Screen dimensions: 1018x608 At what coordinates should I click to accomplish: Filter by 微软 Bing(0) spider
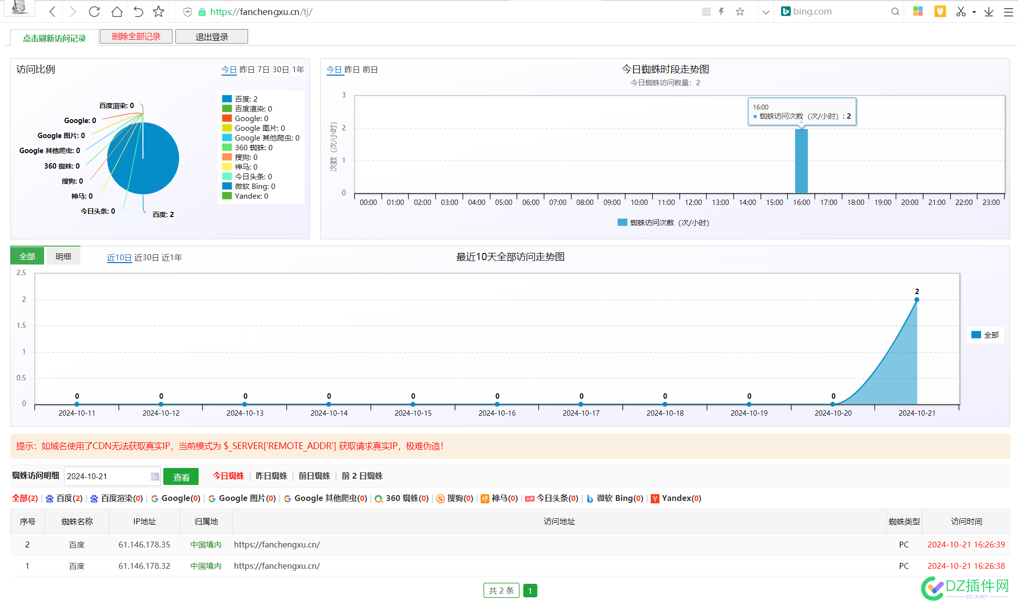(614, 498)
